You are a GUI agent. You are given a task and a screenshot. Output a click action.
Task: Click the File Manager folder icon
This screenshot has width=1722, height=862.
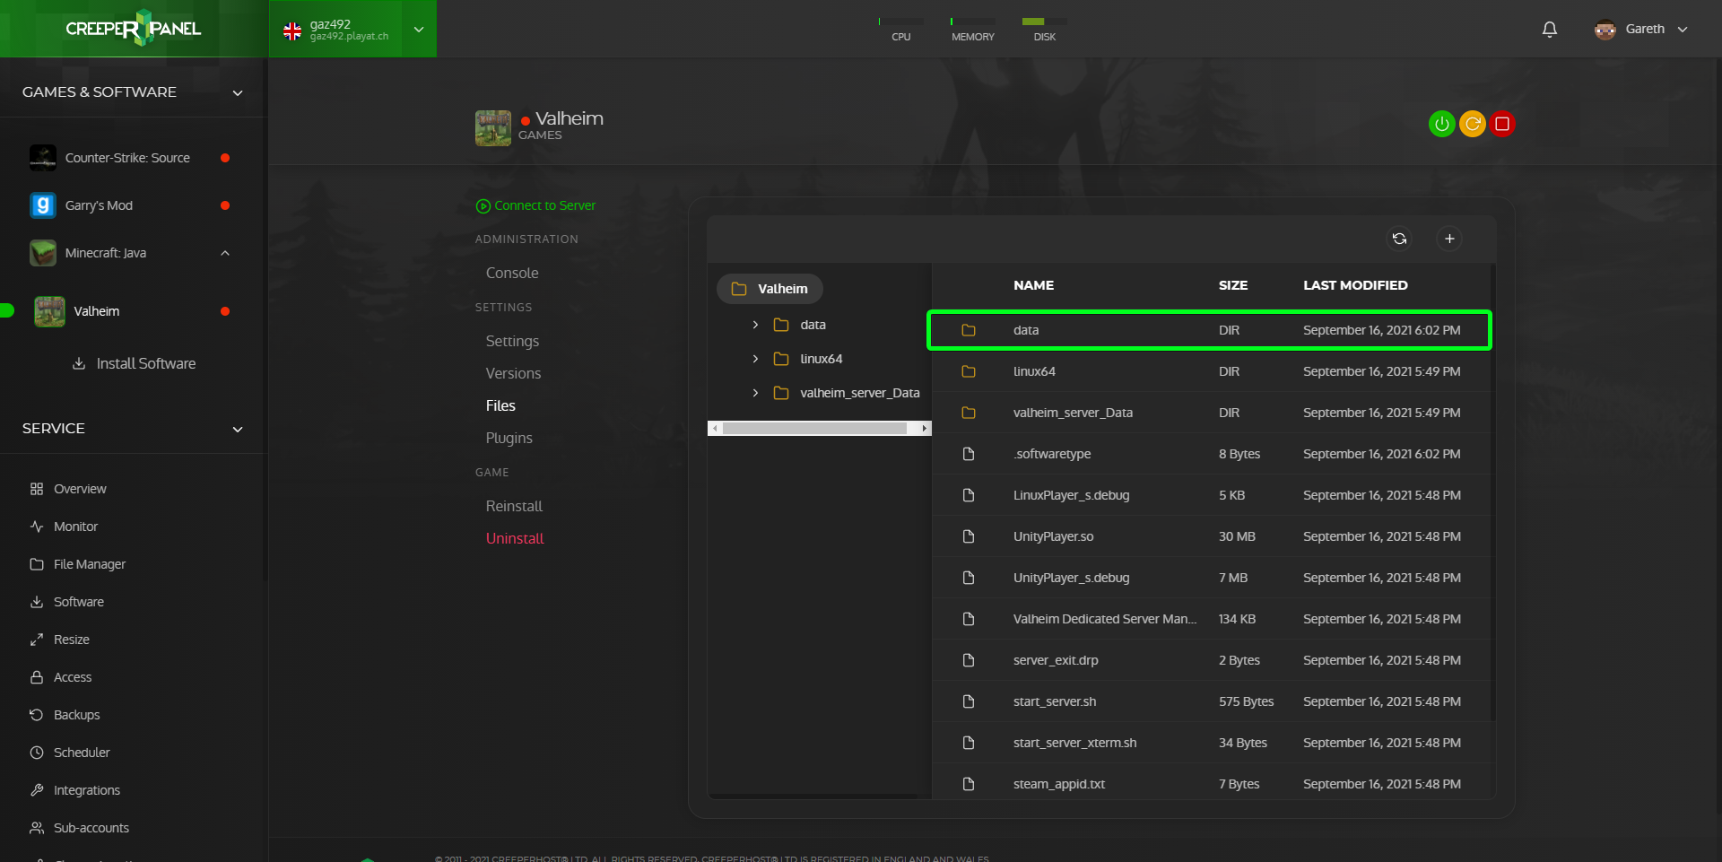point(37,564)
